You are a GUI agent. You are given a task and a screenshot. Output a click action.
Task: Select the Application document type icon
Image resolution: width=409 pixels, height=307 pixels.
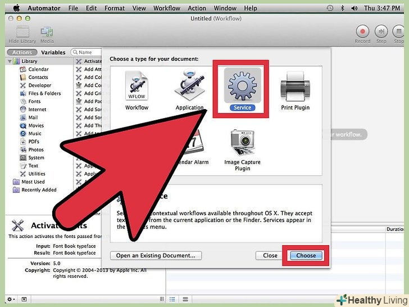[189, 85]
